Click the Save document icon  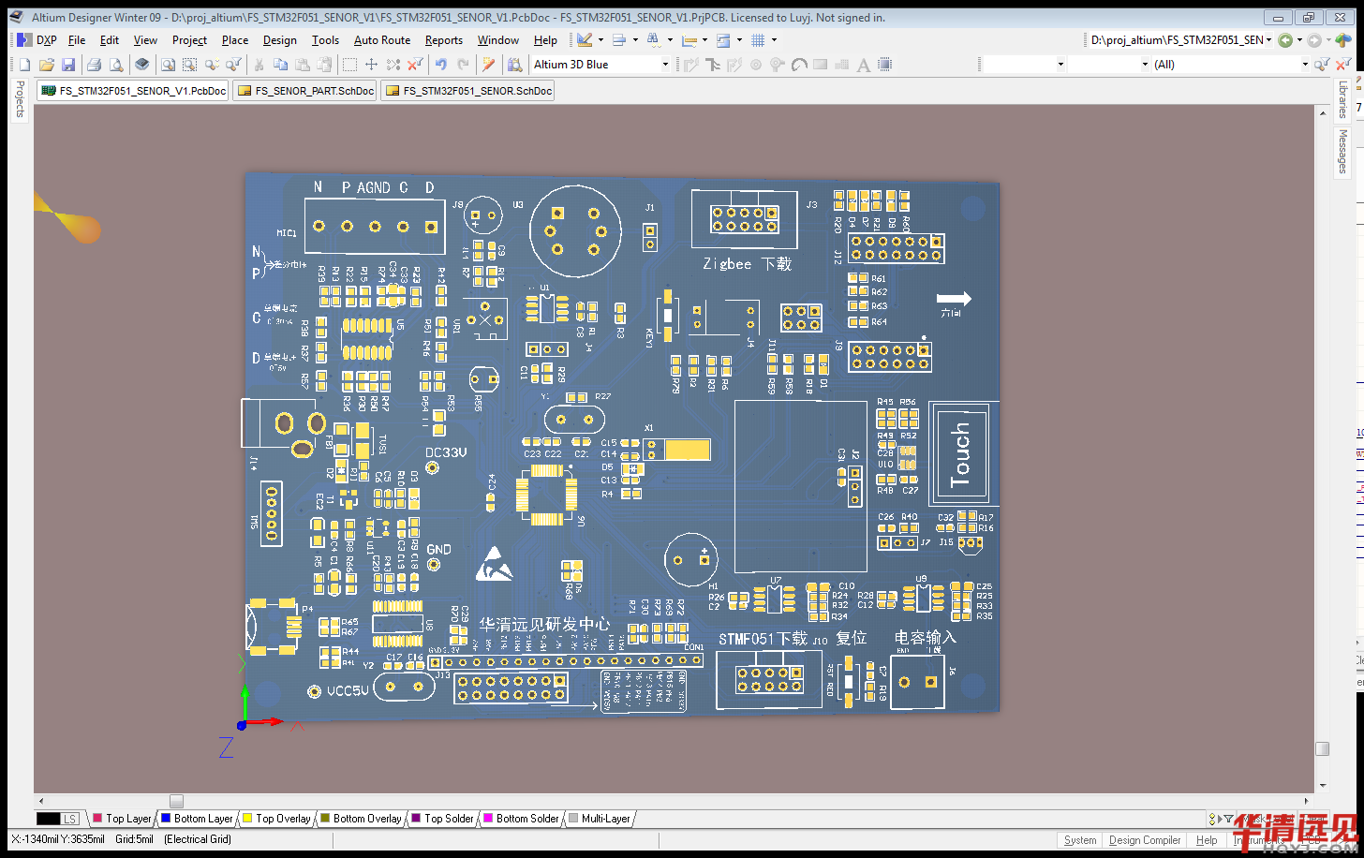pyautogui.click(x=68, y=65)
